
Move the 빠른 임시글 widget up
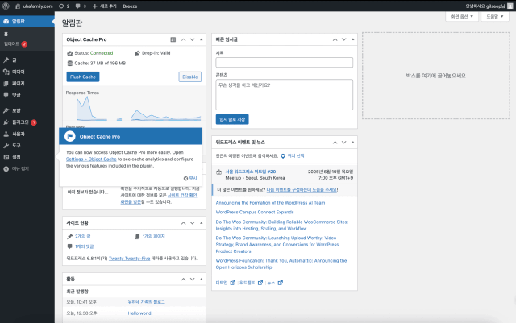point(335,39)
